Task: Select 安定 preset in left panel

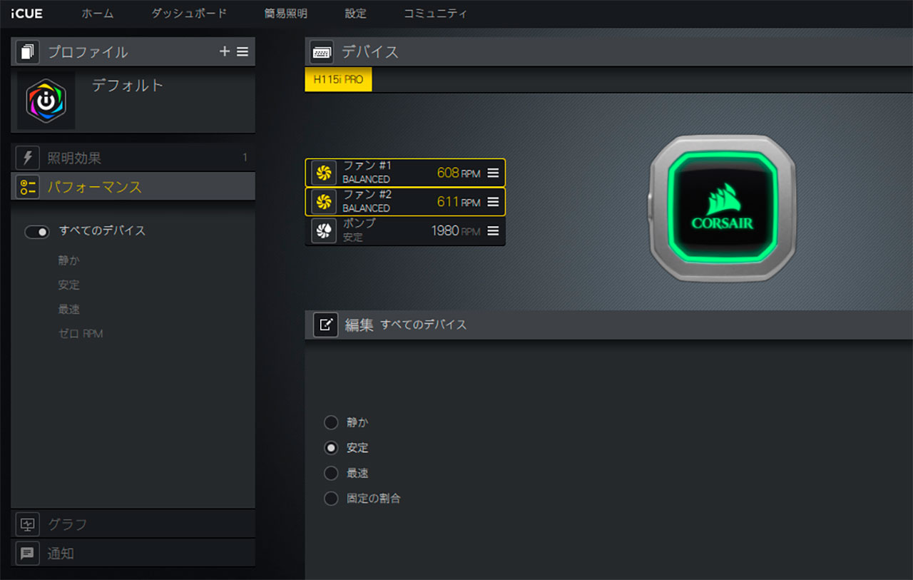Action: [69, 285]
